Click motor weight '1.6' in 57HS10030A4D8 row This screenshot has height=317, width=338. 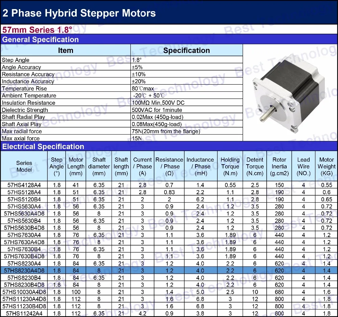tap(327, 292)
